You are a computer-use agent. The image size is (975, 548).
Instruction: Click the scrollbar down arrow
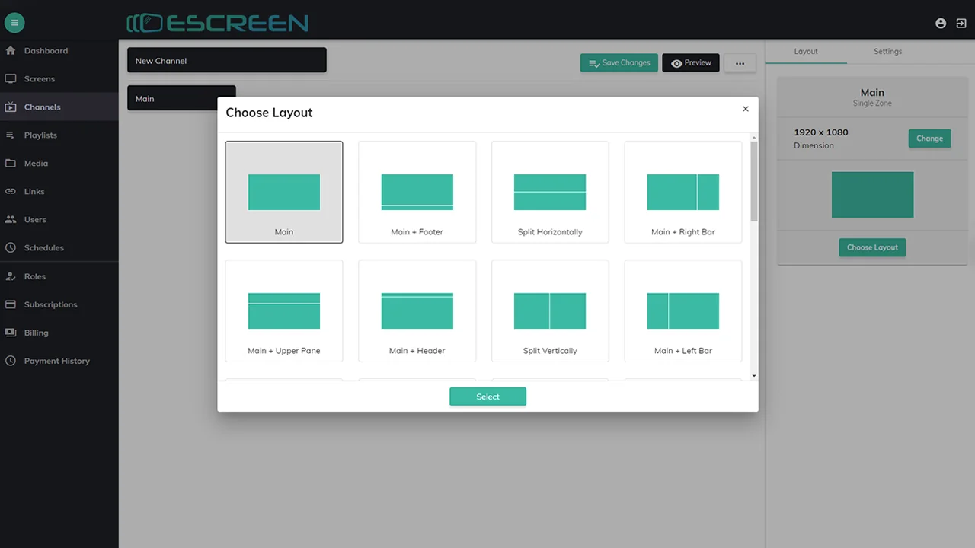[x=754, y=376]
